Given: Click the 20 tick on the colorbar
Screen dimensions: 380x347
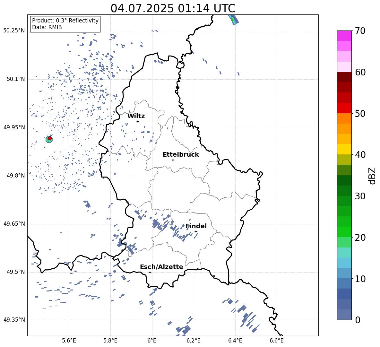Looking at the screenshot, I should click(360, 238).
